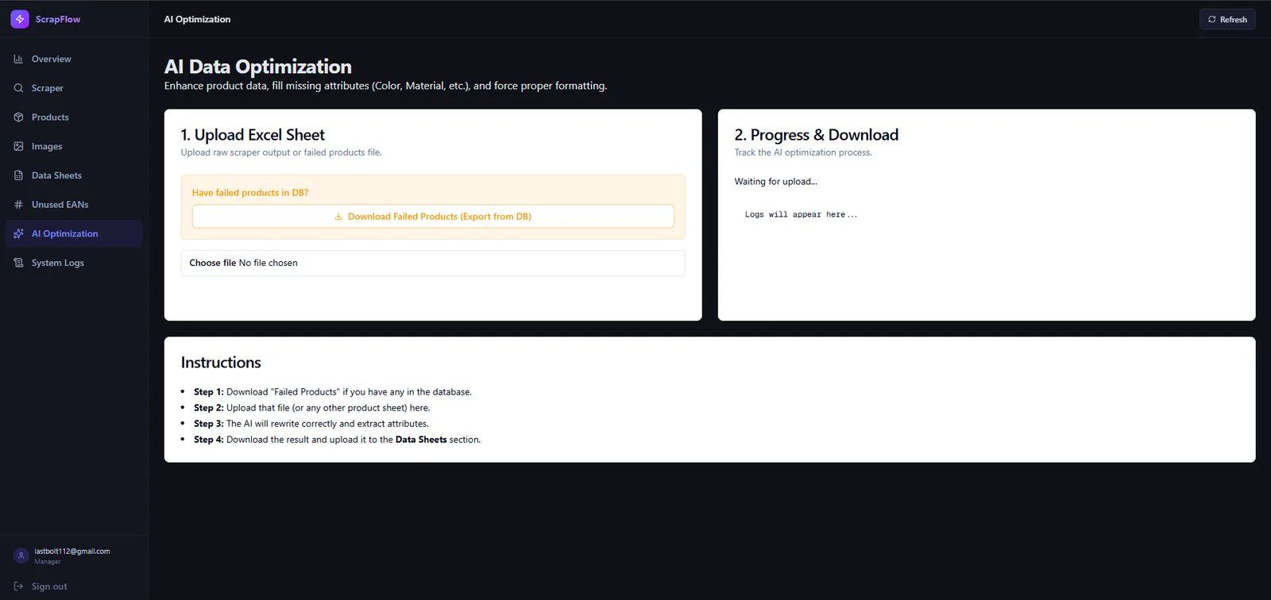This screenshot has height=600, width=1271.
Task: Download Failed Products (Export from DB)
Action: click(x=433, y=217)
